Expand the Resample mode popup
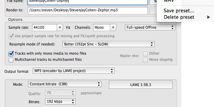 click(x=108, y=44)
